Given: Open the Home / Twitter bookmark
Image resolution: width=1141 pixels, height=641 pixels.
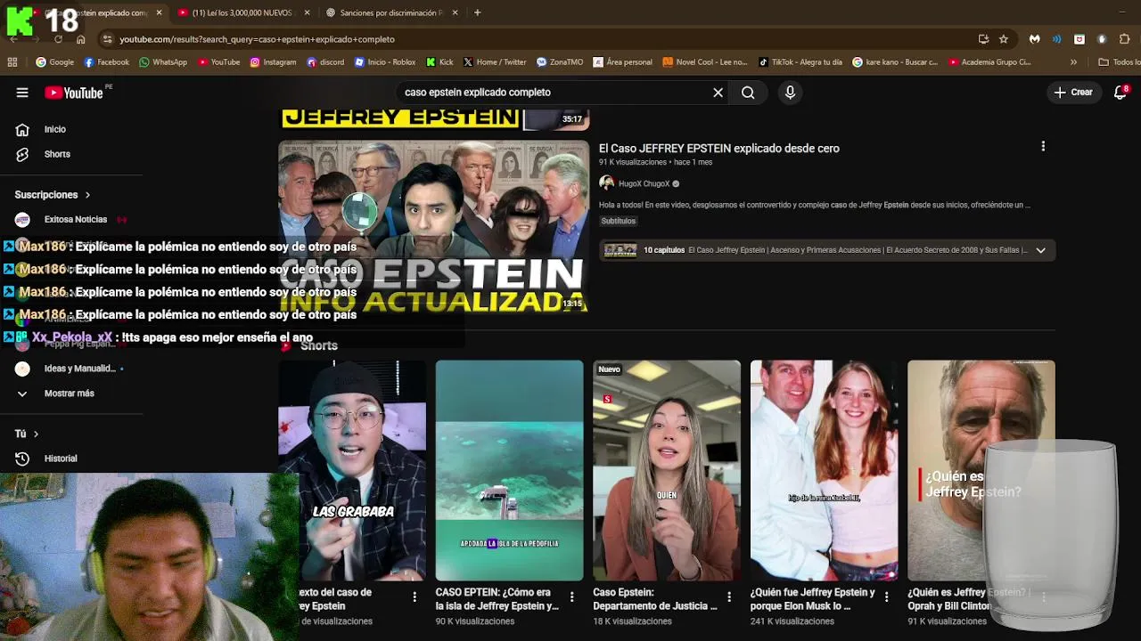Looking at the screenshot, I should click(494, 62).
